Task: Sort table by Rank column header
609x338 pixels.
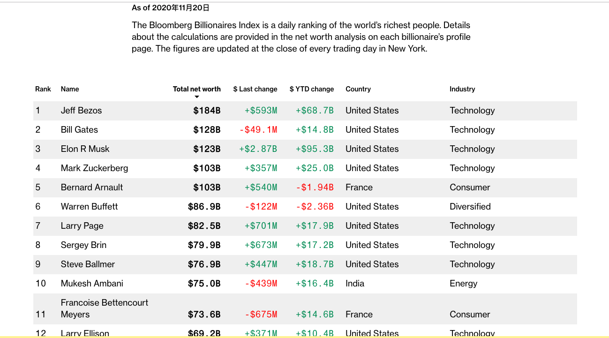Action: [x=43, y=89]
